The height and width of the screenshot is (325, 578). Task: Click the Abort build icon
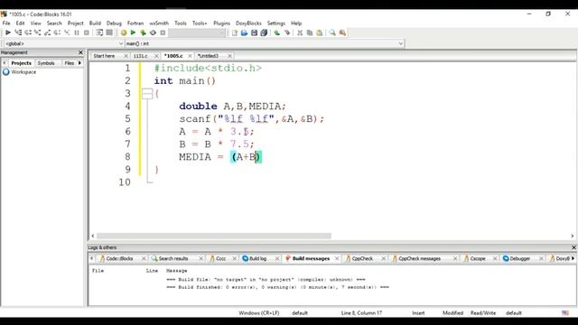(x=163, y=32)
